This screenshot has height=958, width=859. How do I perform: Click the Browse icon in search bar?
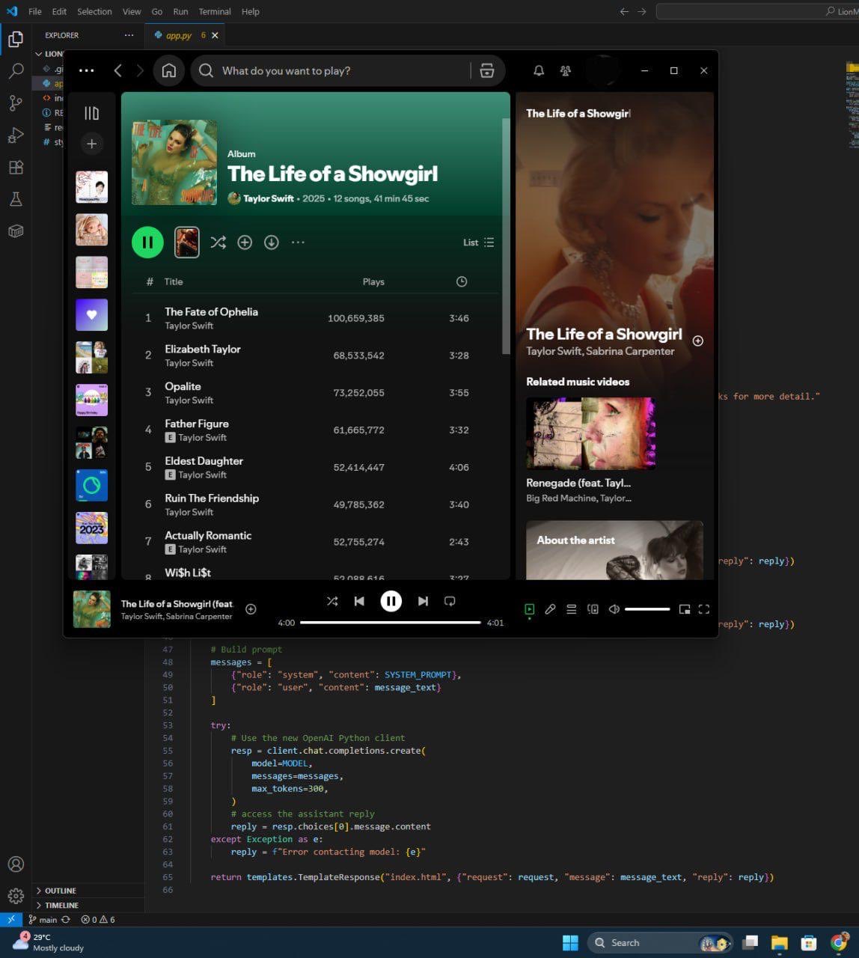coord(487,70)
